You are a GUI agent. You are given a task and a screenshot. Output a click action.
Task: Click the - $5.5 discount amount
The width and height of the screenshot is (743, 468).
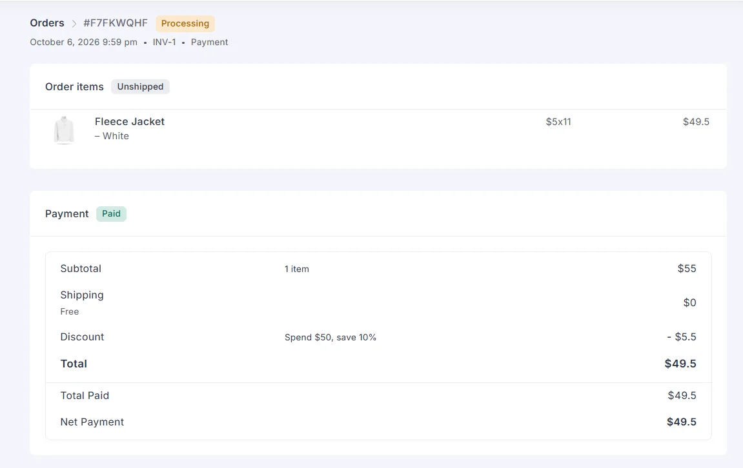[x=682, y=337]
